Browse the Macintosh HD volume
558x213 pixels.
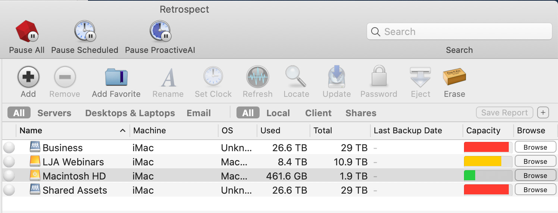[535, 176]
